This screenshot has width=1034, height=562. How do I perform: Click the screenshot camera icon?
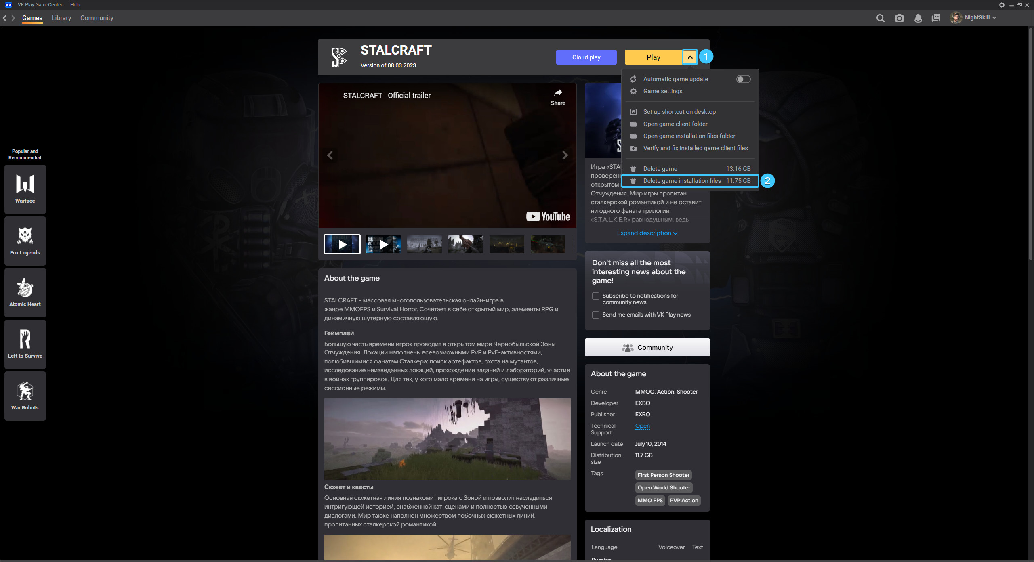pos(899,18)
